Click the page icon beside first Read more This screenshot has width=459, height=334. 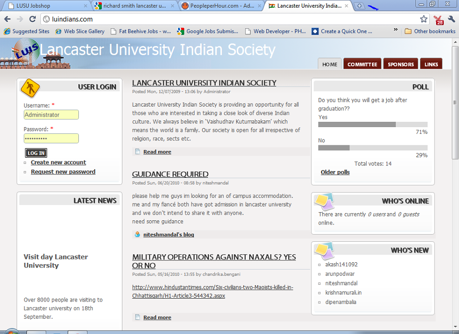(137, 151)
